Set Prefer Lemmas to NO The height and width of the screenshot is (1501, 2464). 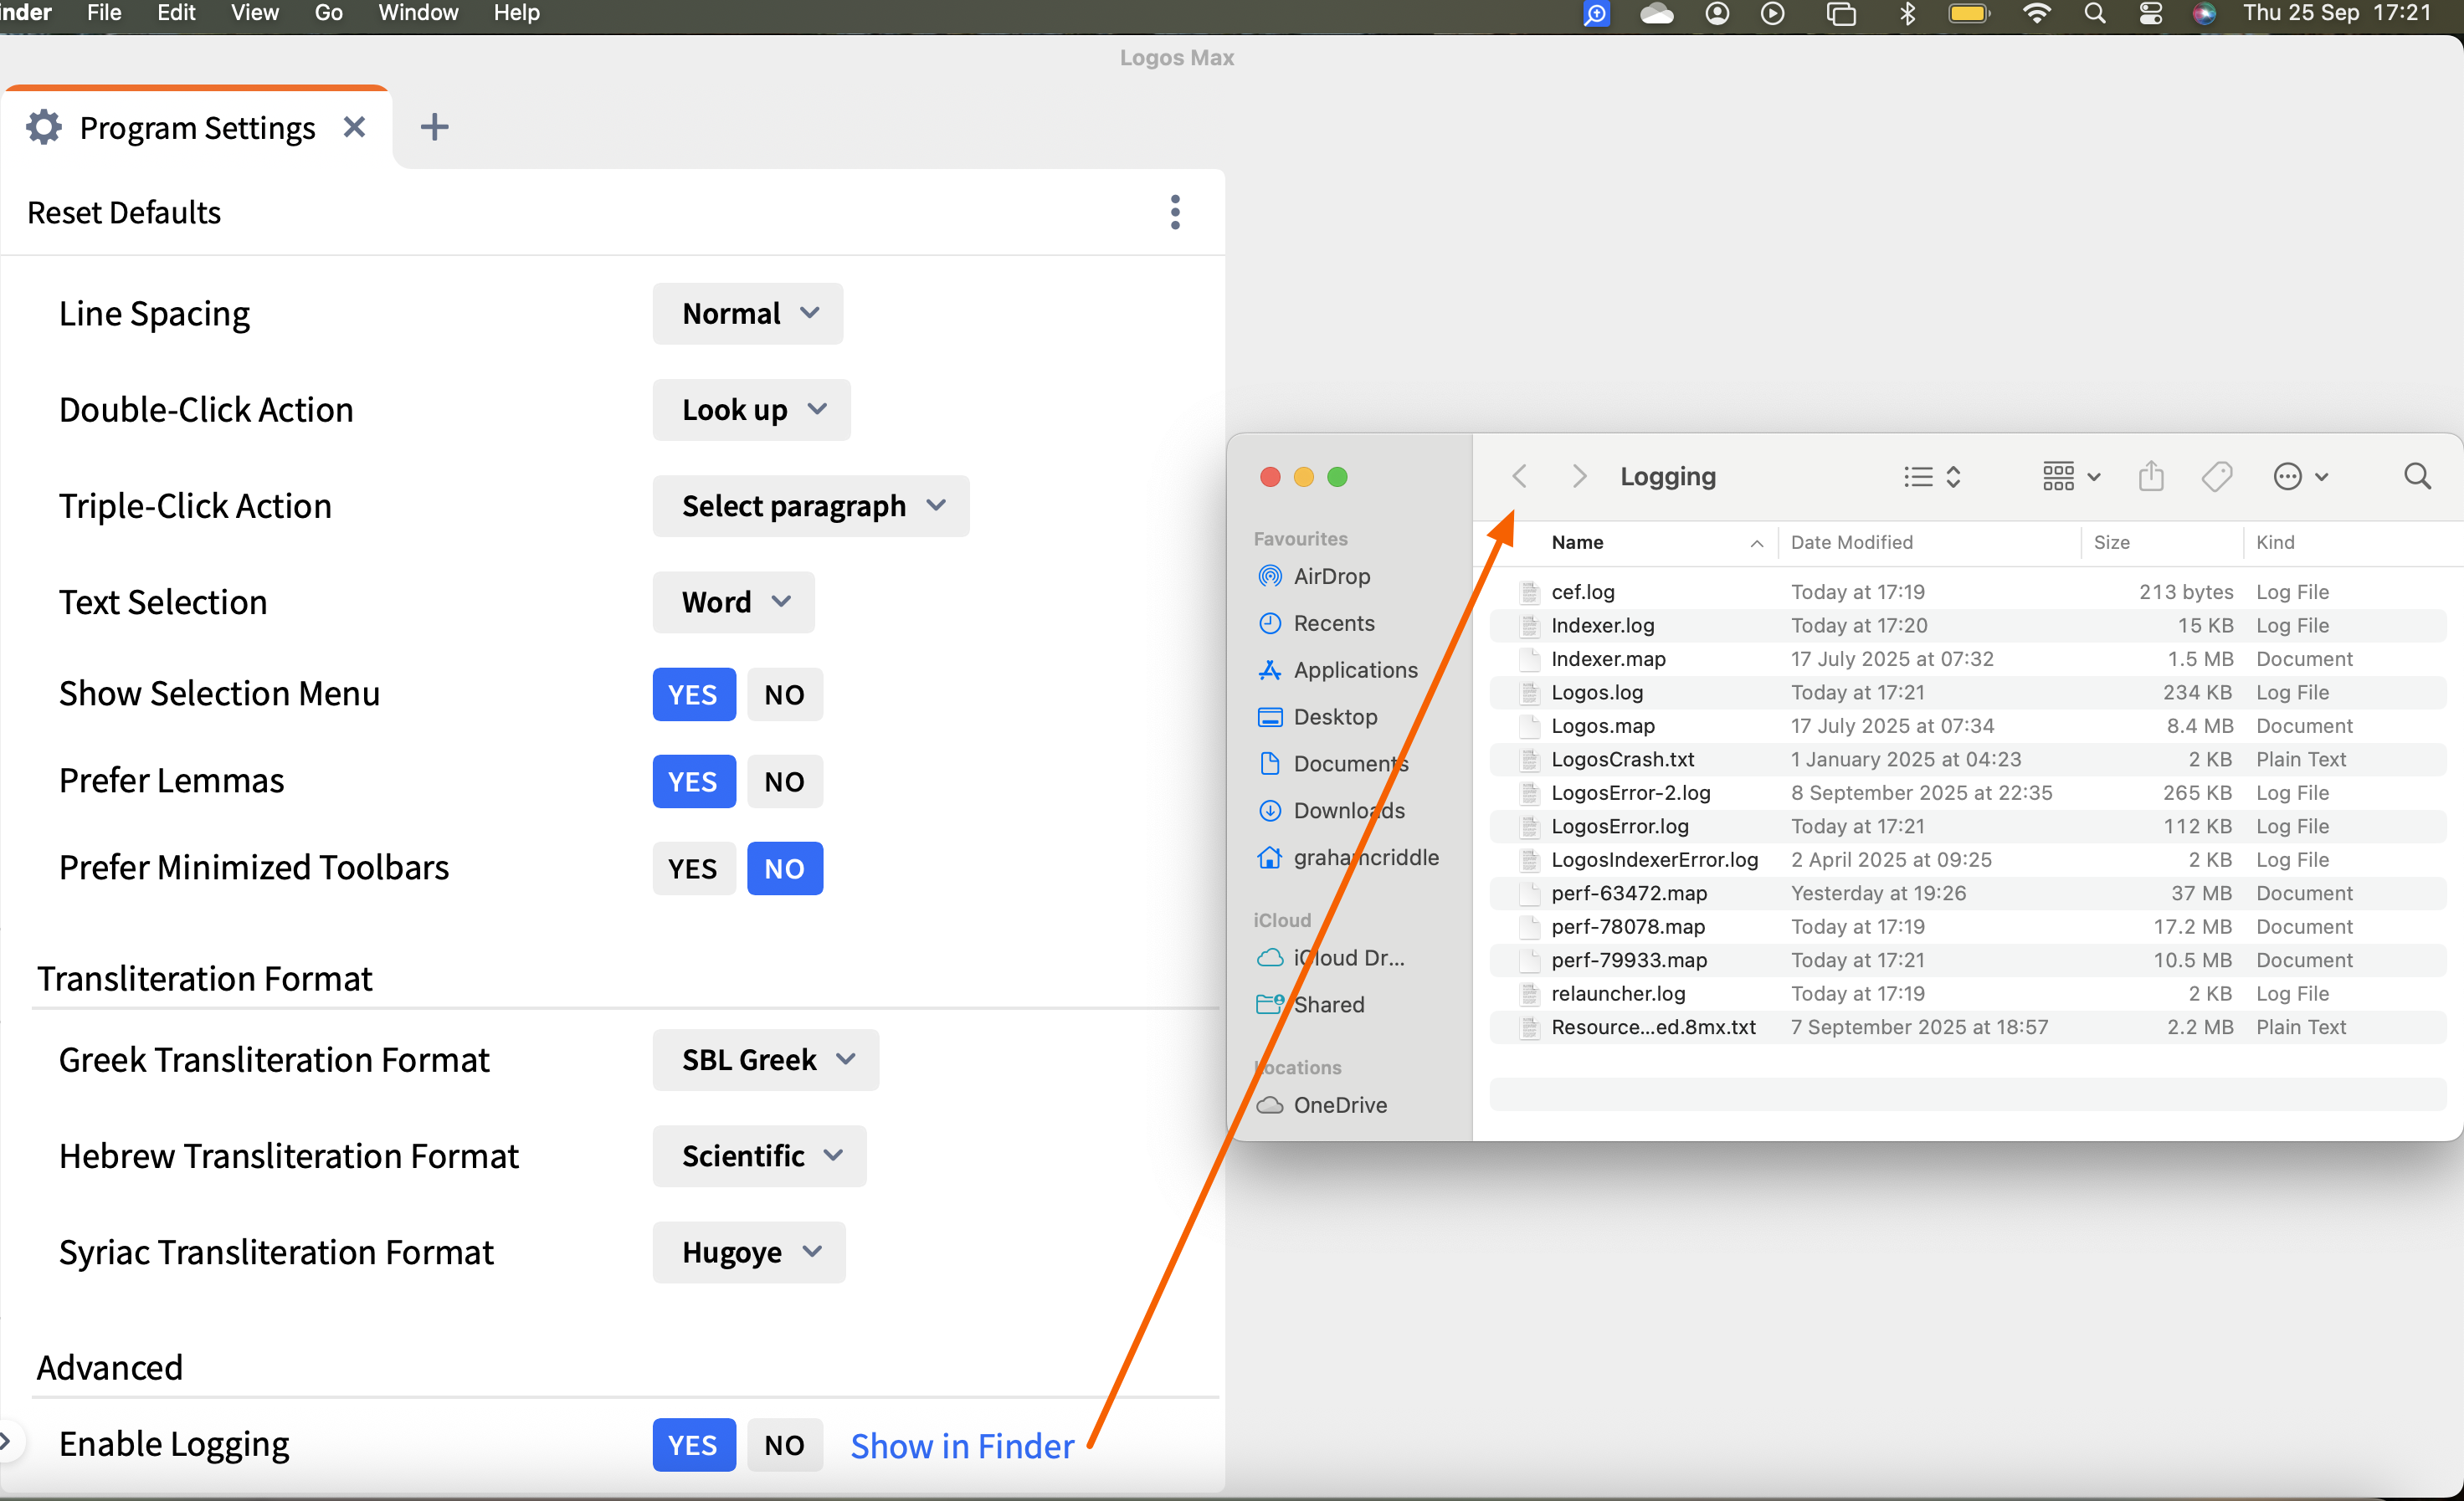click(x=784, y=781)
